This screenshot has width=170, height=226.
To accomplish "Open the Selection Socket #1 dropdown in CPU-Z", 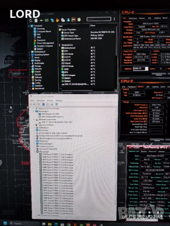I will coord(141,69).
